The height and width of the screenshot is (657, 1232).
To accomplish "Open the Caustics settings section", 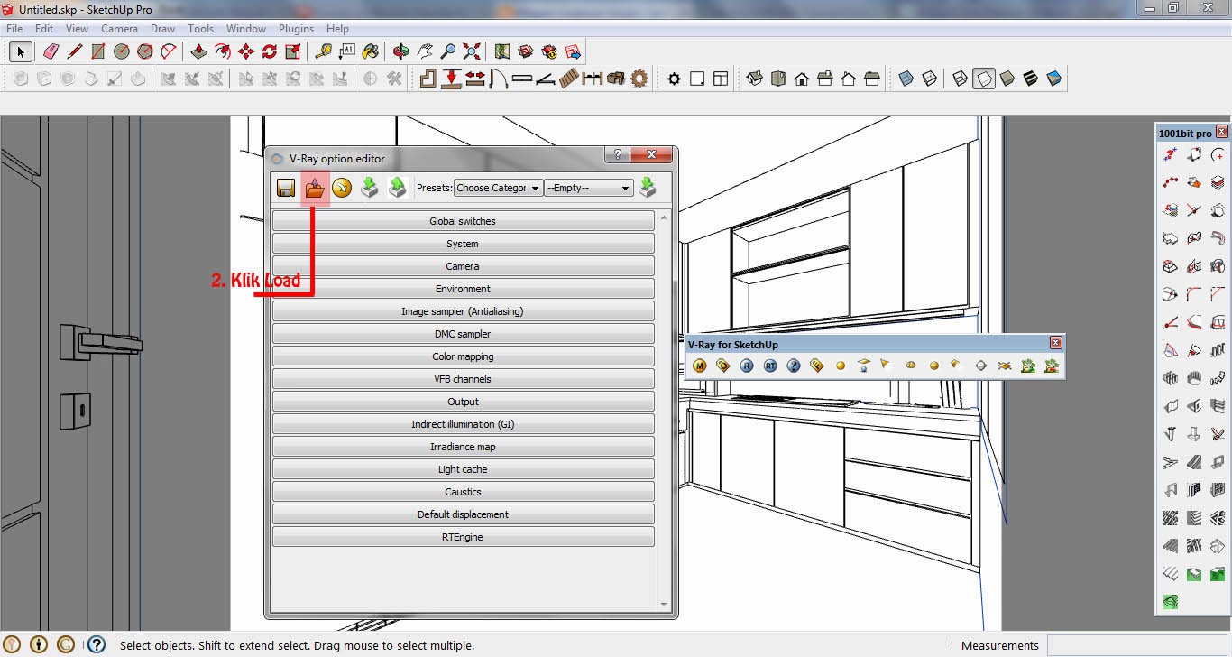I will click(x=463, y=491).
